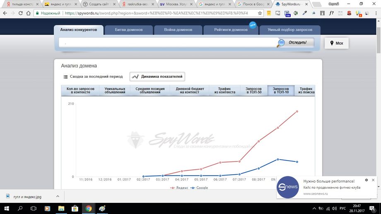The width and height of the screenshot is (381, 214).
Task: Open File Explorer from taskbar
Action: tap(61, 209)
